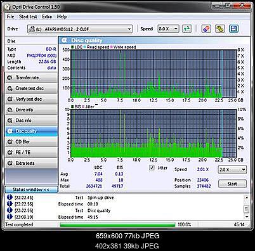The image size is (255, 251).
Task: Click the eraser disc icon
Action: pos(206,29)
